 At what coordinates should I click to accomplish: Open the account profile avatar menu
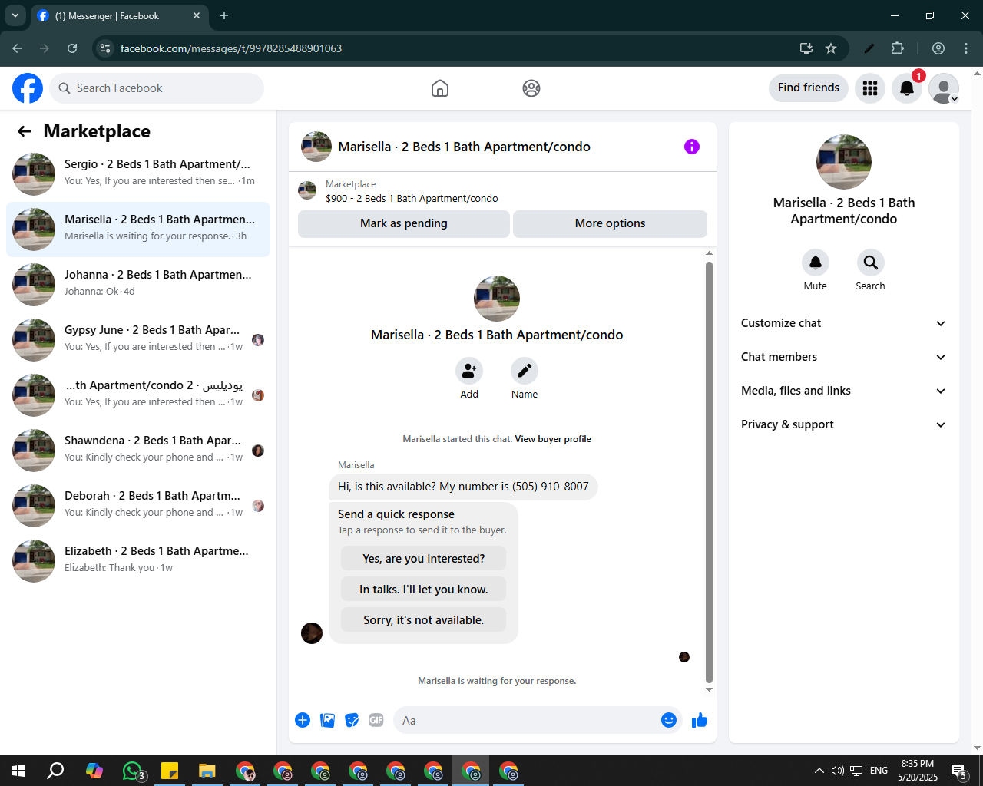[944, 88]
